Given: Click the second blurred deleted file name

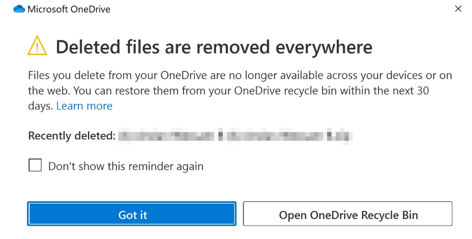Looking at the screenshot, I should (x=289, y=136).
